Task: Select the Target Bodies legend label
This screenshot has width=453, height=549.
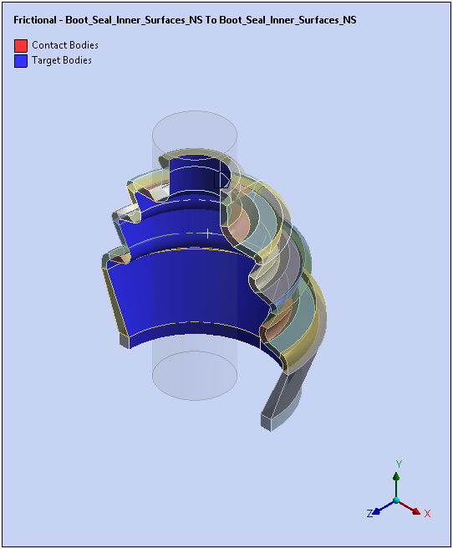Action: click(62, 60)
